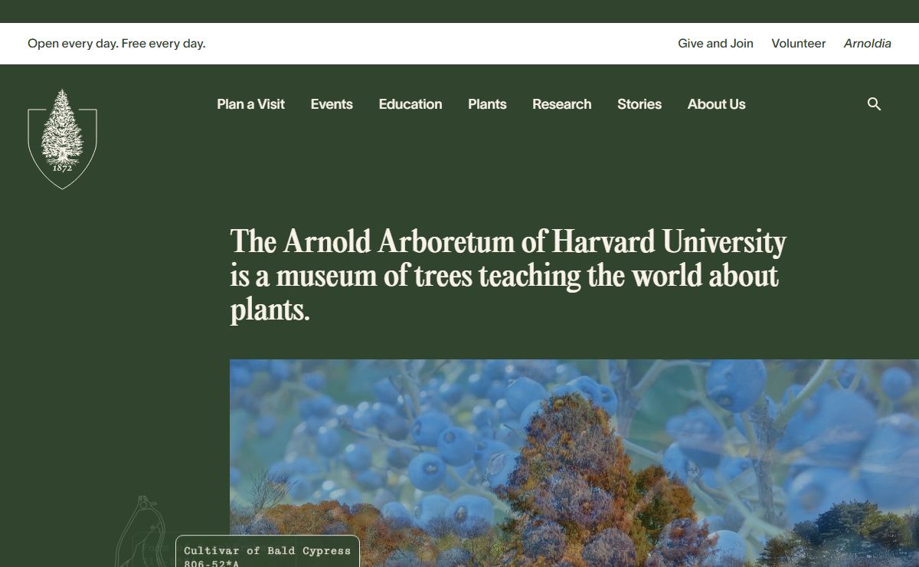
Task: Select Stories in the main navigation
Action: [639, 104]
